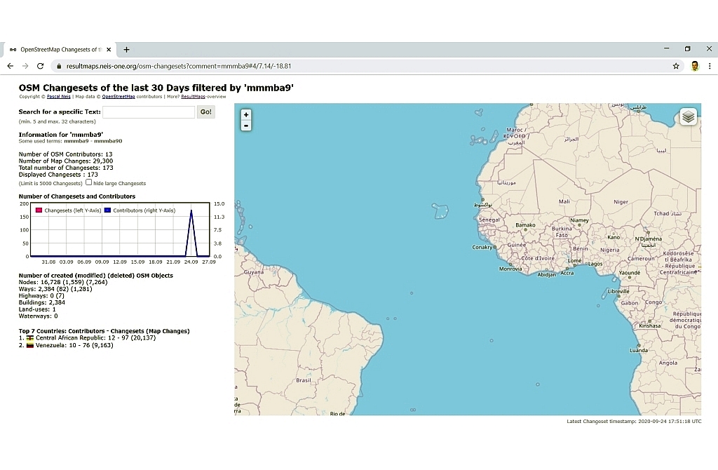Enable the hide large Changesets checkbox
Image resolution: width=718 pixels, height=470 pixels.
coord(89,182)
